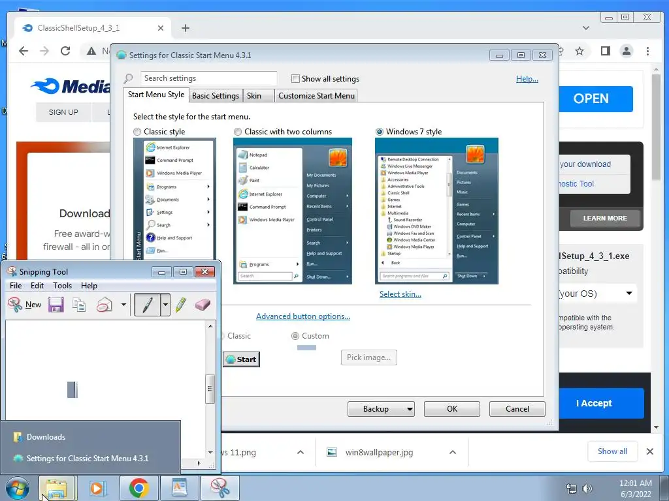Toggle browser side panel icon
The height and width of the screenshot is (501, 669).
[605, 51]
